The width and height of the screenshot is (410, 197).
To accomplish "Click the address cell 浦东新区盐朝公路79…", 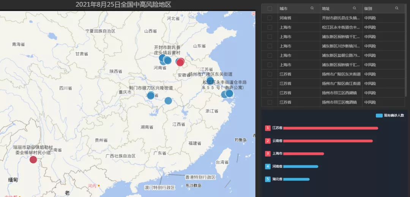I will [x=341, y=55].
